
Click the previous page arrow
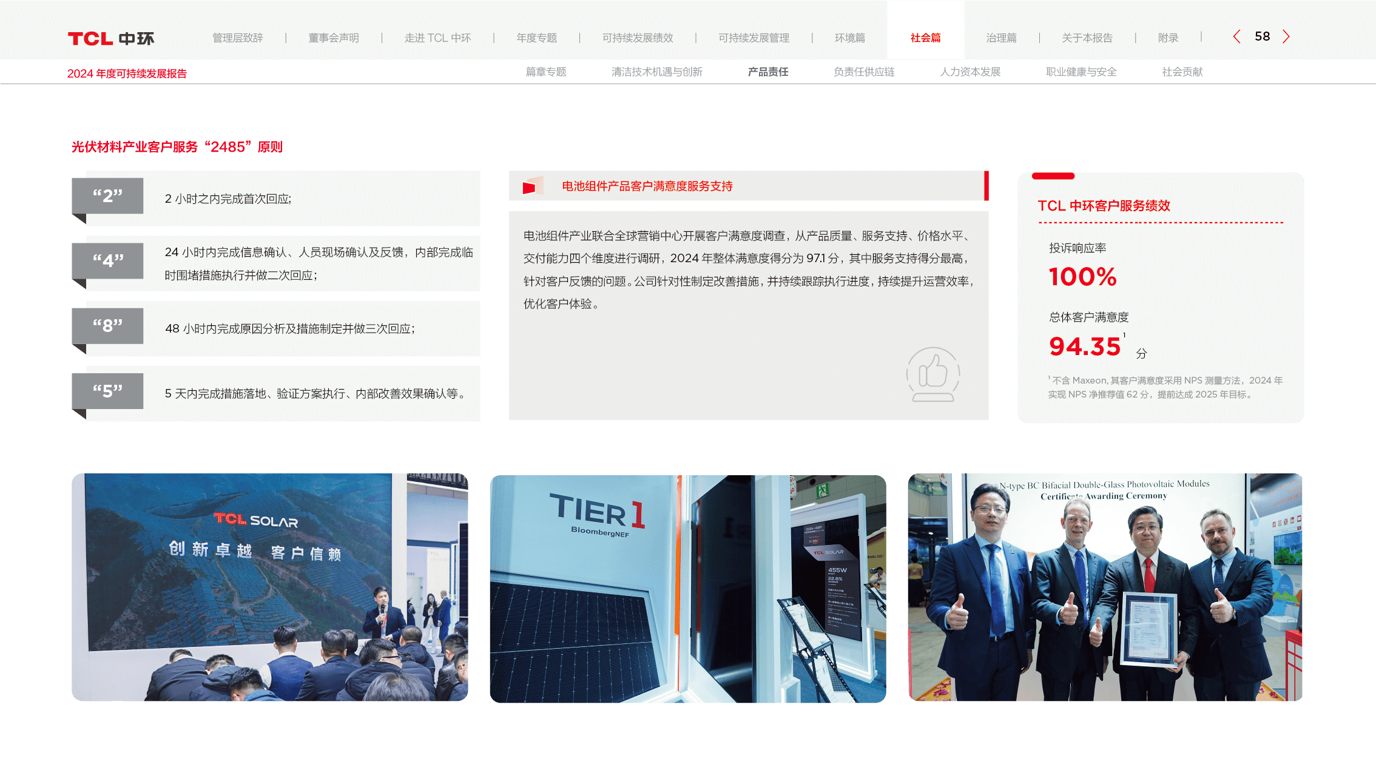(x=1236, y=37)
